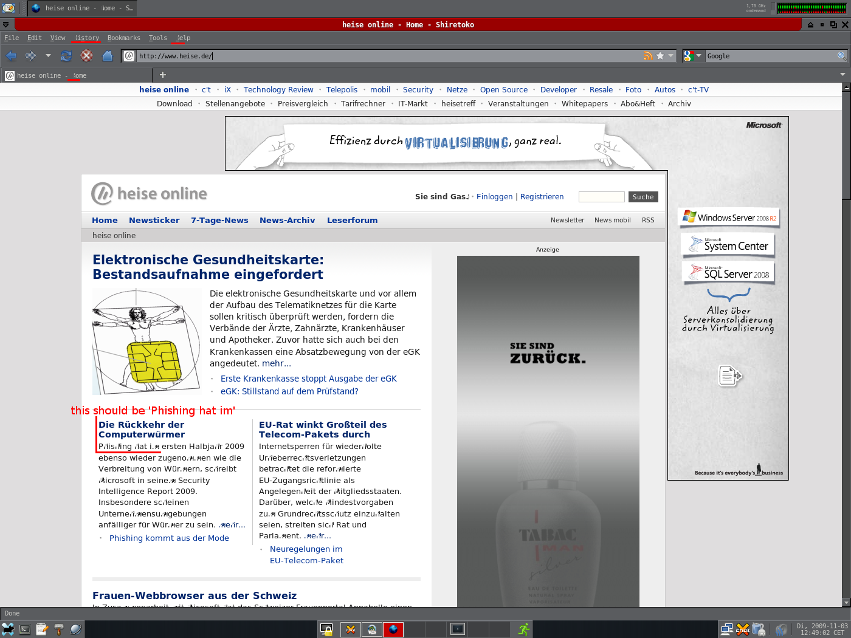Open the terminal launcher in the taskbar
Image resolution: width=851 pixels, height=638 pixels.
click(x=25, y=629)
